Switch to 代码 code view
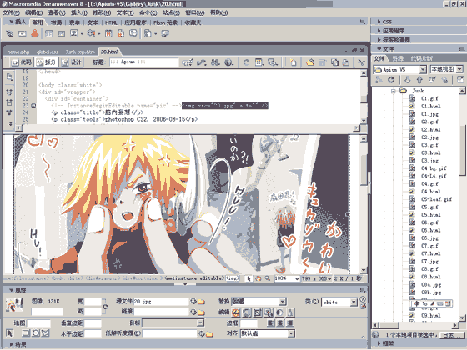This screenshot has width=467, height=350. 21,62
